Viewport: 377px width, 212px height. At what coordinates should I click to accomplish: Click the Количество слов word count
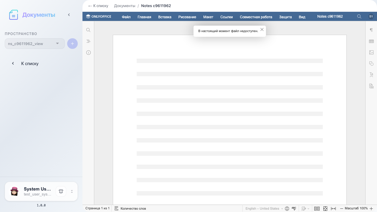coord(130,208)
